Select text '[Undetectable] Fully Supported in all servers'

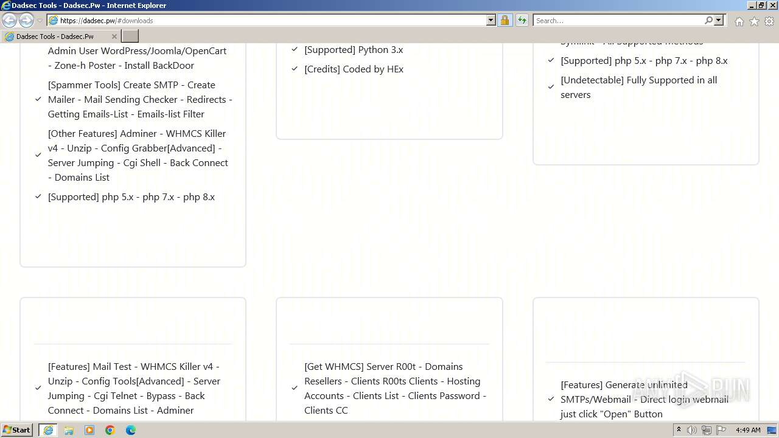[x=639, y=88]
